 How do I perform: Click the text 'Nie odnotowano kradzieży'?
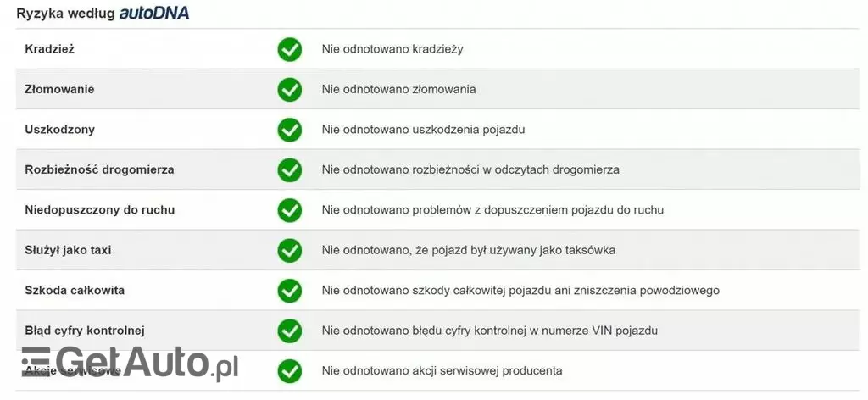click(x=392, y=49)
